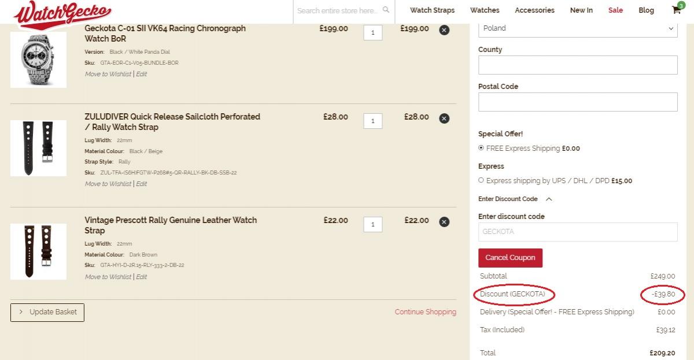The image size is (694, 360).
Task: Remove the ZULUDIVER Sailcloth strap item
Action: [x=444, y=118]
